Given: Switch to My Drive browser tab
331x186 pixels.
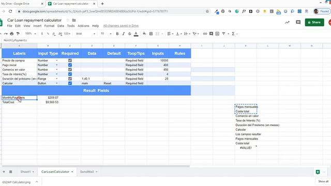Looking at the screenshot, I should 15,4.
